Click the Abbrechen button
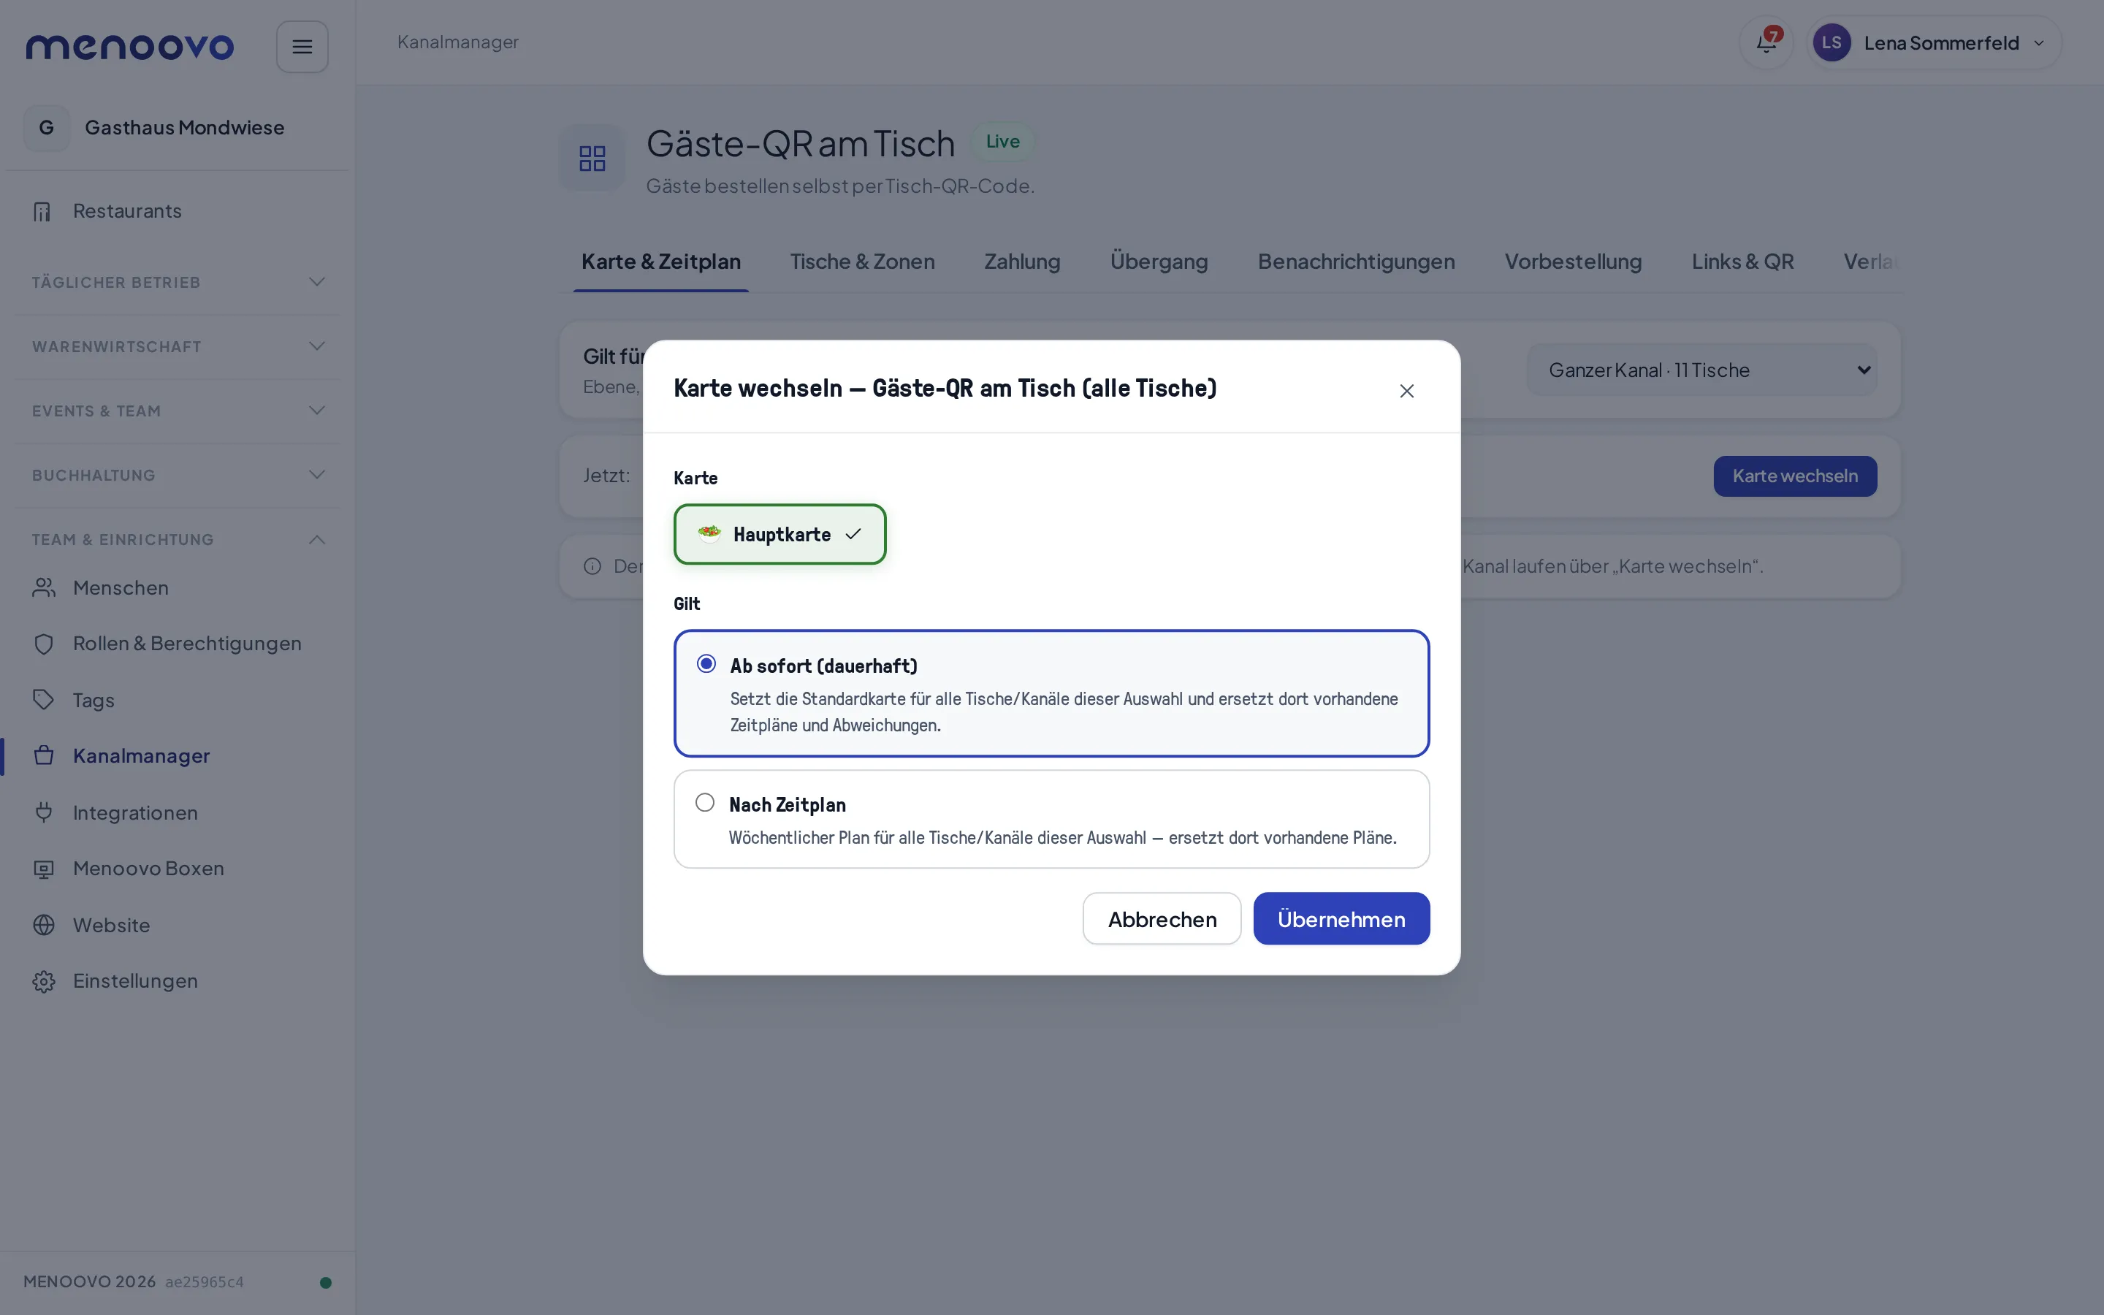The width and height of the screenshot is (2104, 1315). (1162, 918)
